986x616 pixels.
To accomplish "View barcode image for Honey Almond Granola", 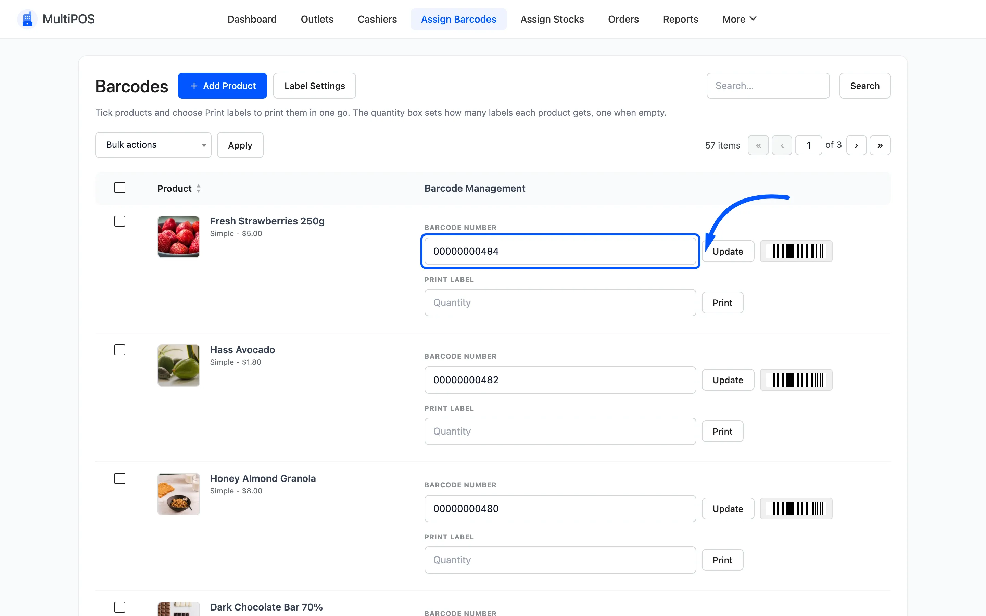I will click(x=796, y=509).
